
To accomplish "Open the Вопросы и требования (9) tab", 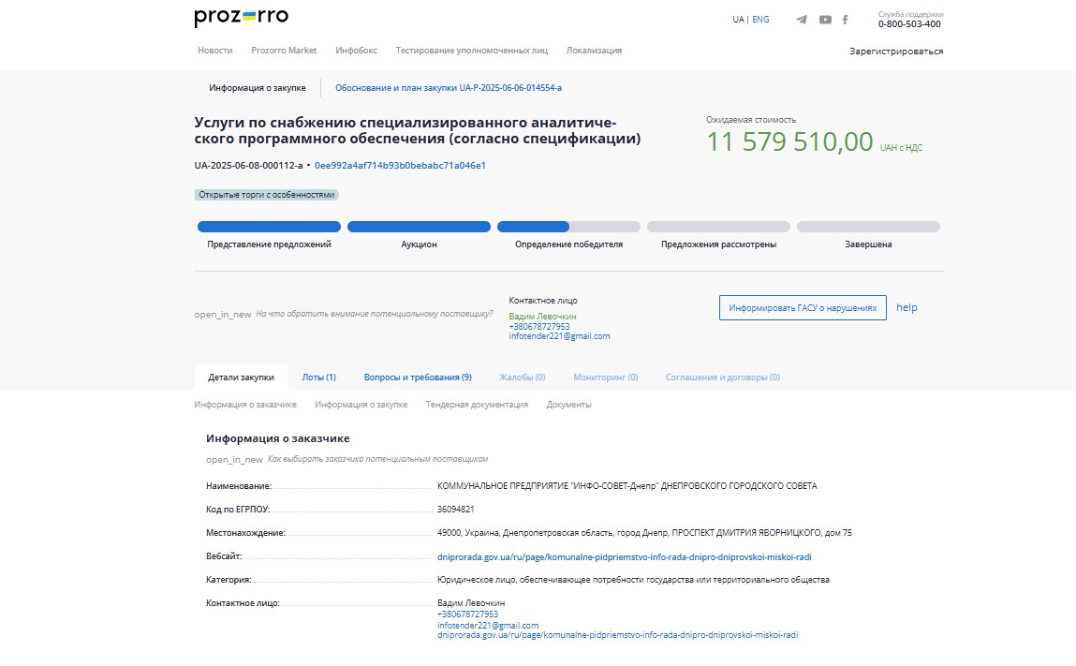I will [x=418, y=377].
